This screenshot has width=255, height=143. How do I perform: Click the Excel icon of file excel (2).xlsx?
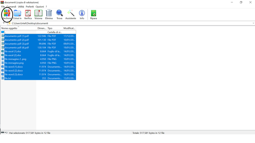tap(2, 55)
